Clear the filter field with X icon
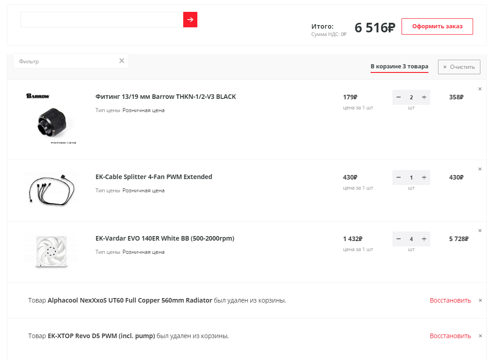 [x=122, y=61]
